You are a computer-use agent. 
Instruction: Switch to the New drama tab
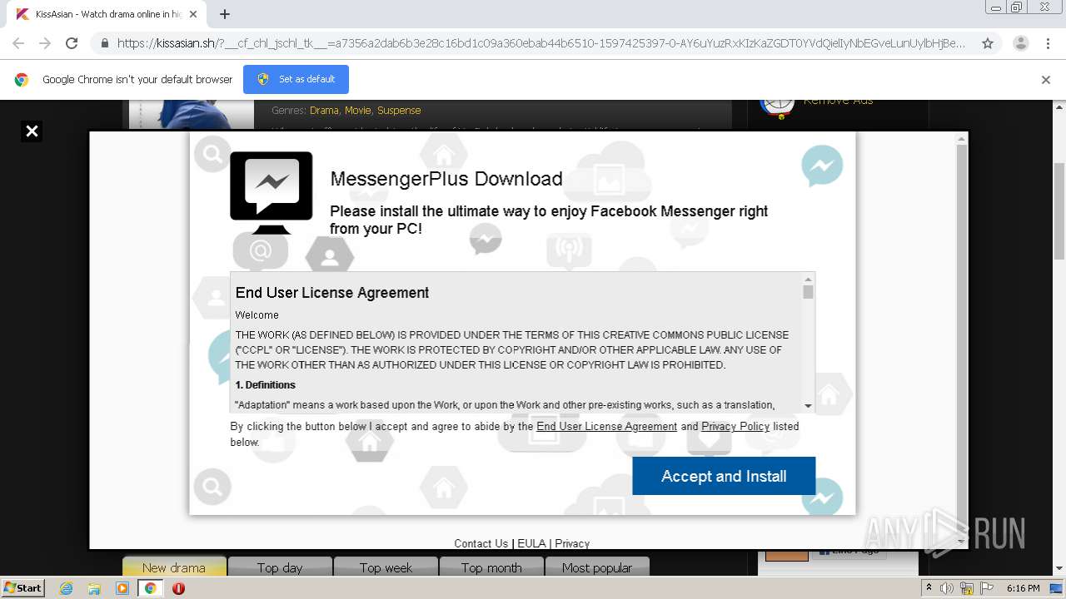click(174, 567)
